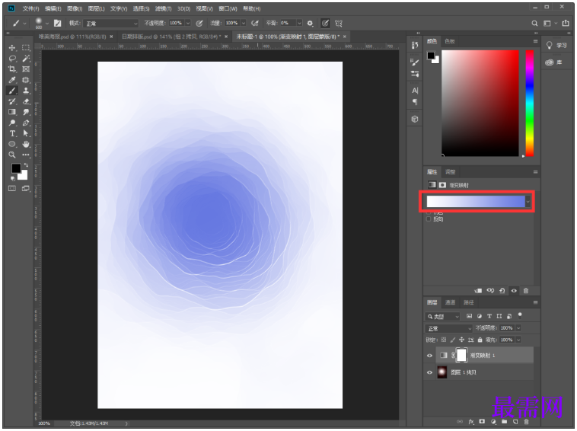Enable the 反向 checkbox
Viewport: 577px width, 431px height.
(x=429, y=219)
